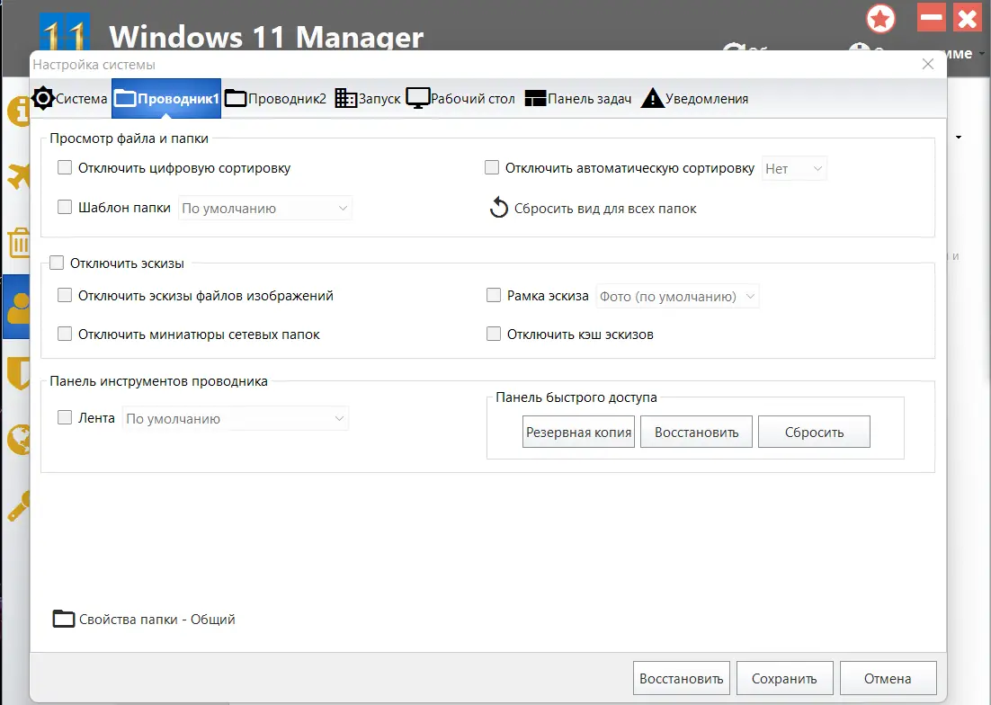Click the red star favorites icon in main window

[x=880, y=18]
